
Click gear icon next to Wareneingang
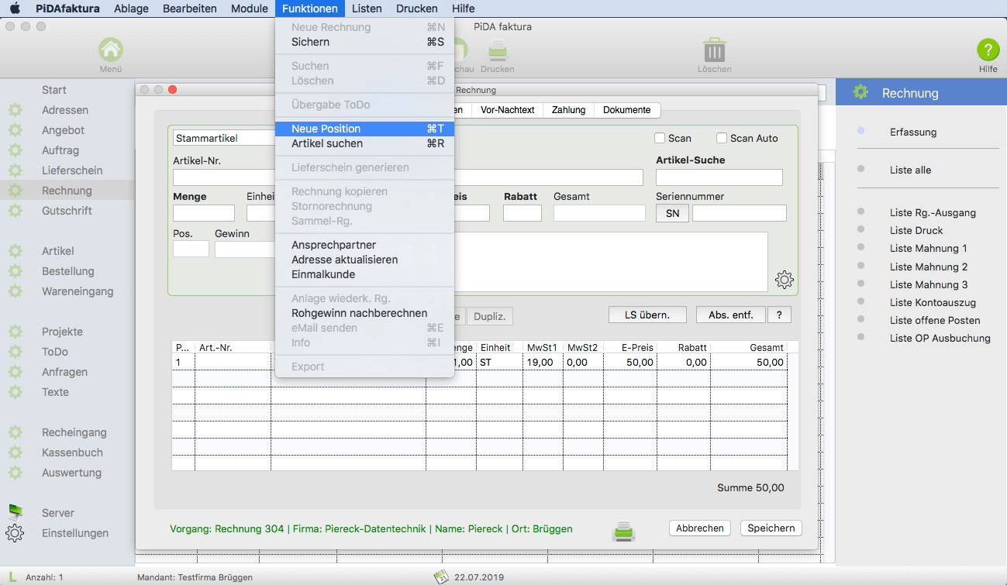pyautogui.click(x=16, y=291)
